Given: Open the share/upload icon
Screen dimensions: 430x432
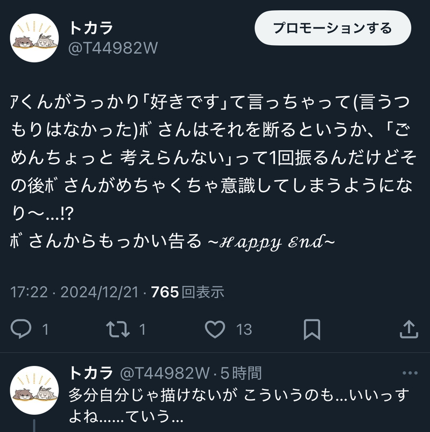Looking at the screenshot, I should click(409, 329).
